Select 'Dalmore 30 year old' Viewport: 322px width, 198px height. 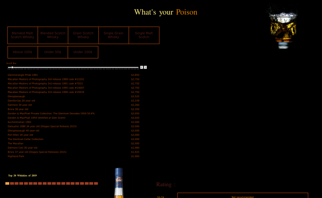20,105
